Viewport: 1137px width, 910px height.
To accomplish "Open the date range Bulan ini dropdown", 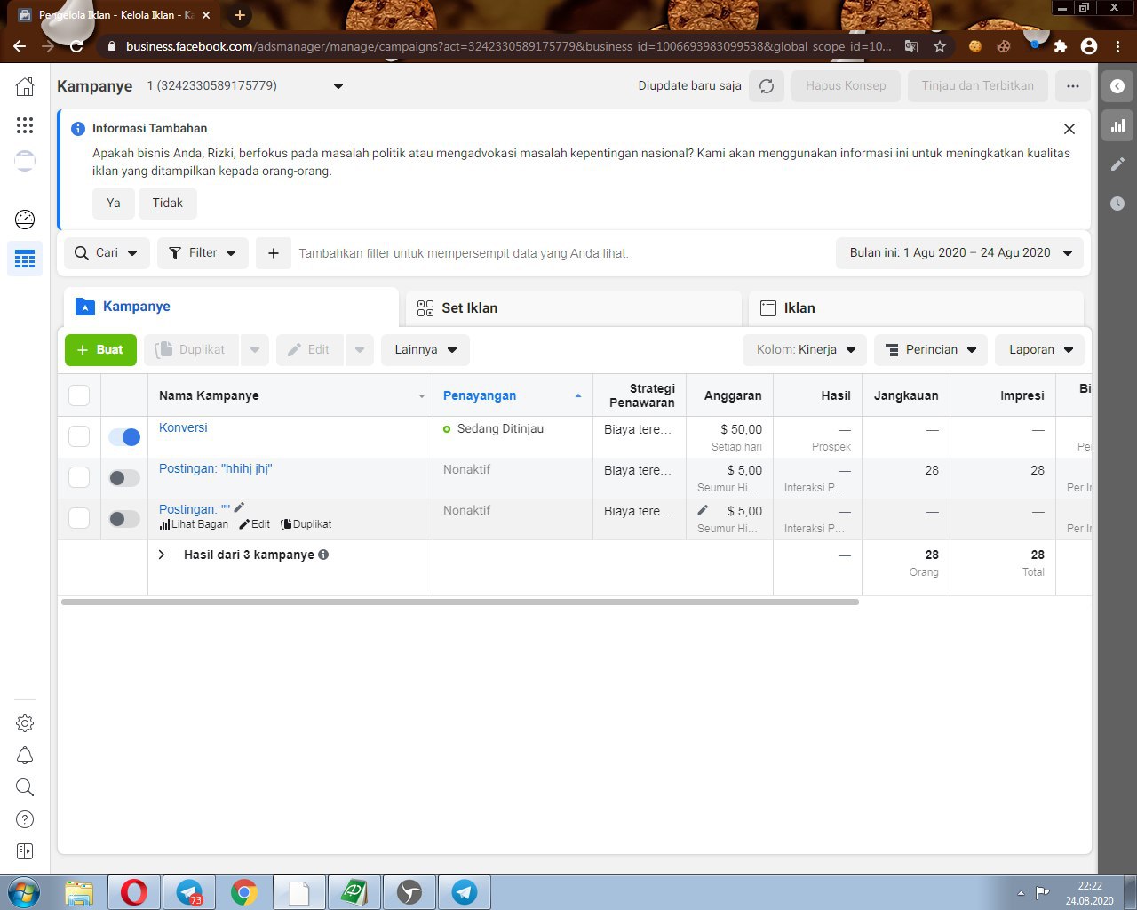I will point(959,253).
